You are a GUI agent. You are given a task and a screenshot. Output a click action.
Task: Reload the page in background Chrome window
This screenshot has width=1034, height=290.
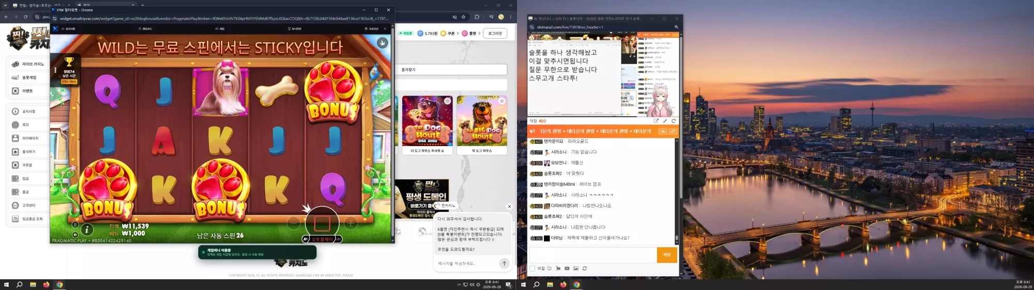(25, 17)
